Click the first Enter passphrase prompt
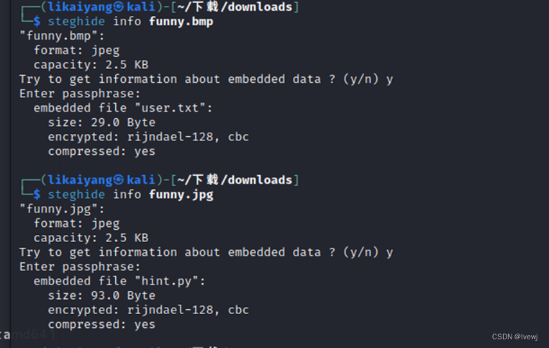 coord(80,94)
